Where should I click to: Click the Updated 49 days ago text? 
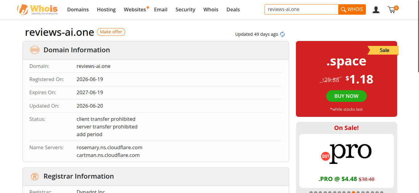point(257,34)
